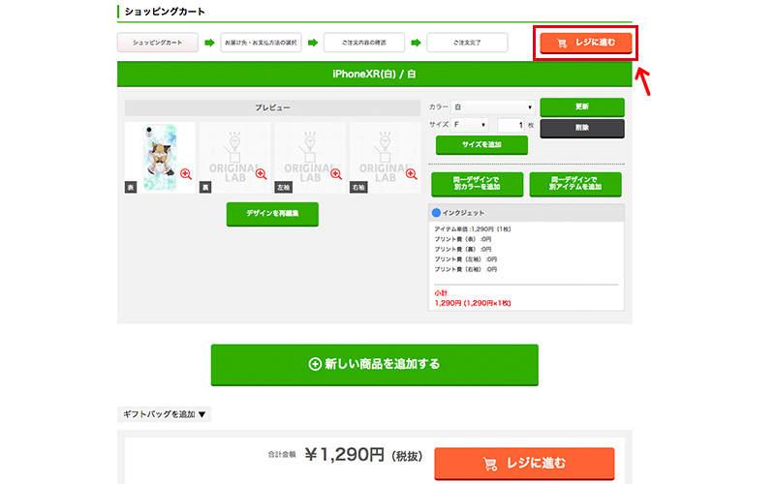Image resolution: width=775 pixels, height=484 pixels.
Task: Click the 更新 update button
Action: click(x=582, y=106)
